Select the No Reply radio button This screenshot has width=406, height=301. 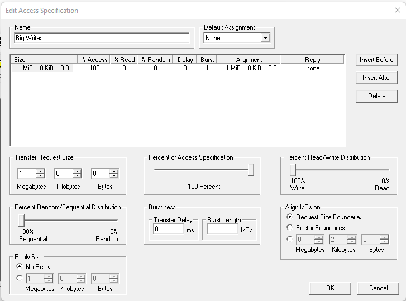coord(19,266)
